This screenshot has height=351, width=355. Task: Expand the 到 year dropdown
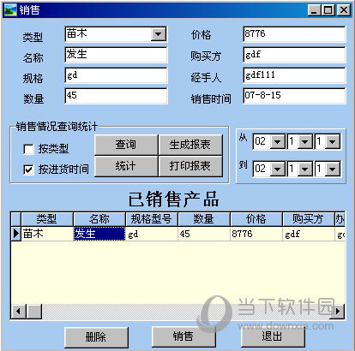click(x=277, y=169)
